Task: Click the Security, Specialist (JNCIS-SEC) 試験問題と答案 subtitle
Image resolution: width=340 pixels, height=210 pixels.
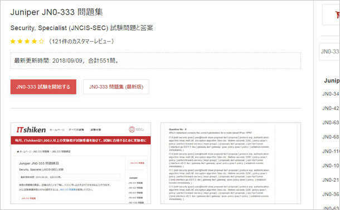Action: [82, 28]
